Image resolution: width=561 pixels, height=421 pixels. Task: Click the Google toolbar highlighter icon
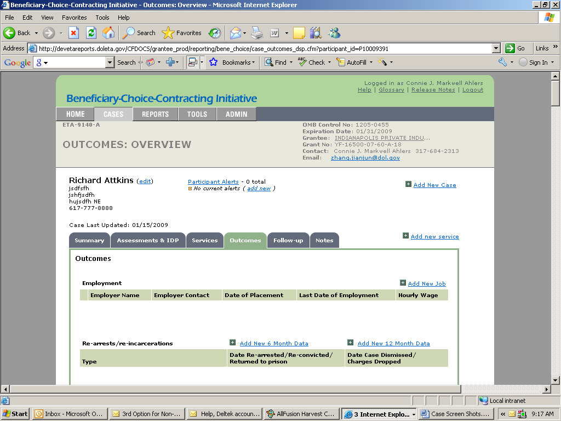point(382,62)
